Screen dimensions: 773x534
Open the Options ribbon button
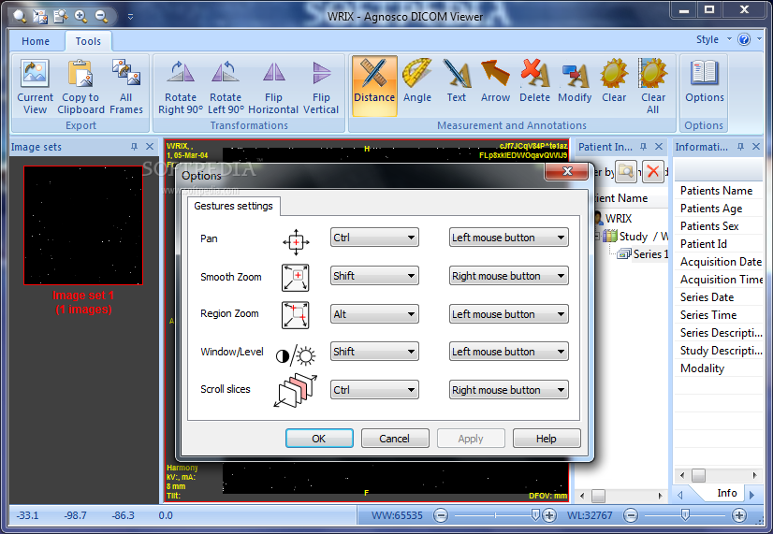coord(705,81)
